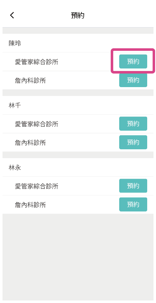Select the 林千 patient name header
The image size is (156, 303).
click(x=15, y=105)
